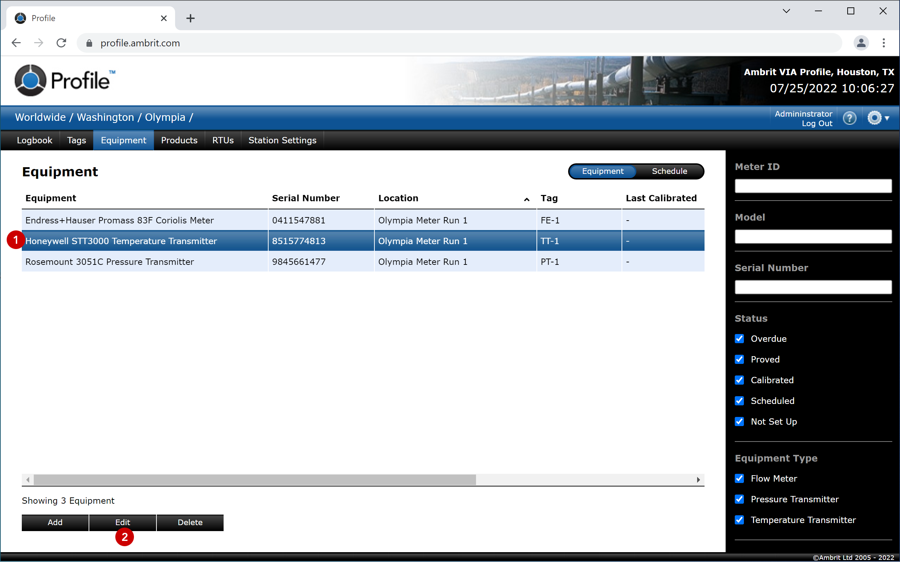Toggle the Proved status checkbox

pyautogui.click(x=739, y=359)
